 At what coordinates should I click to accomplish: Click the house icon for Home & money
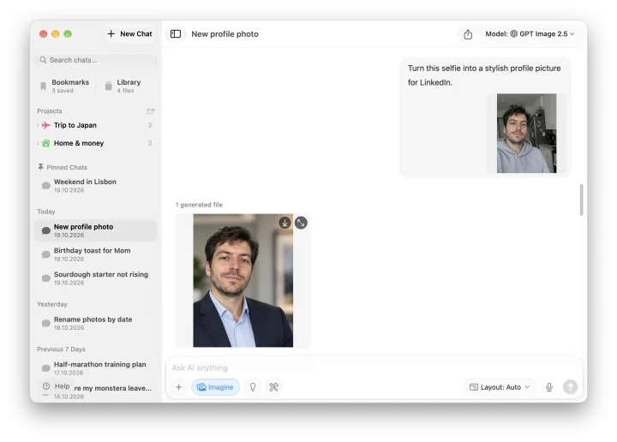coord(46,143)
